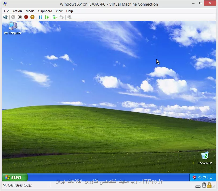The image size is (218, 191).
Task: Open the File menu
Action: [6, 11]
